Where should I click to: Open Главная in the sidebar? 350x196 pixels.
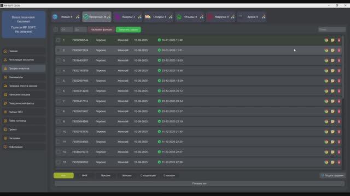click(x=24, y=51)
